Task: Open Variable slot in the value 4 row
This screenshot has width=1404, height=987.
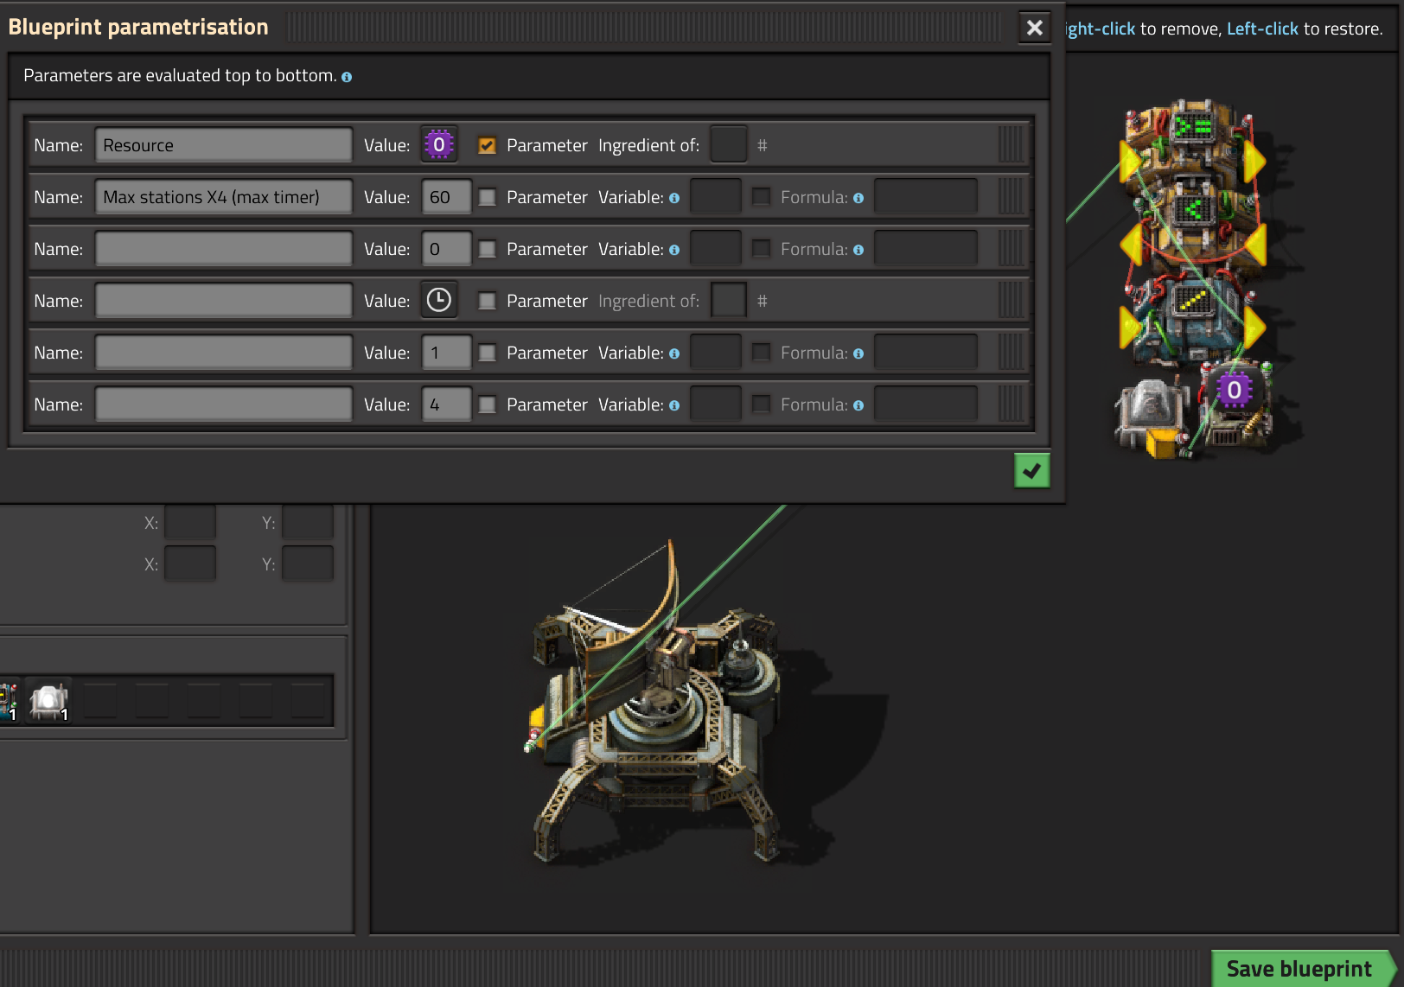Action: 716,404
